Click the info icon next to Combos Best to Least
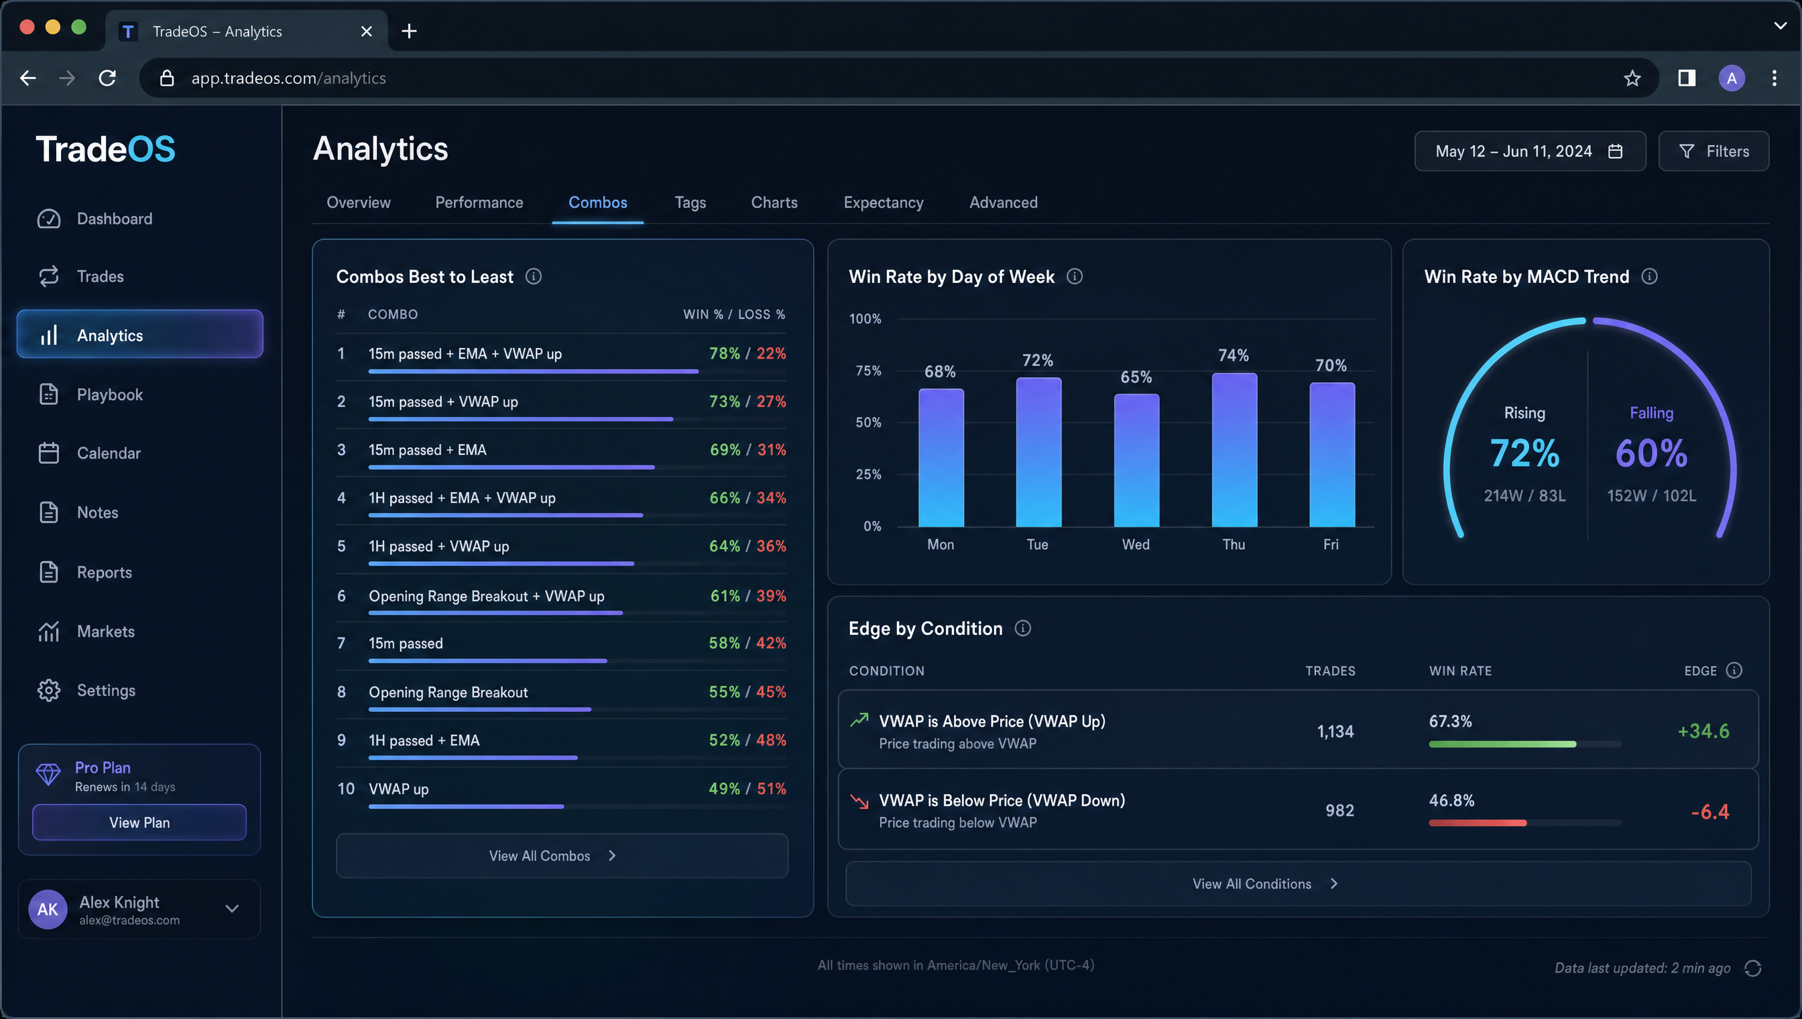Viewport: 1802px width, 1019px height. [x=533, y=276]
